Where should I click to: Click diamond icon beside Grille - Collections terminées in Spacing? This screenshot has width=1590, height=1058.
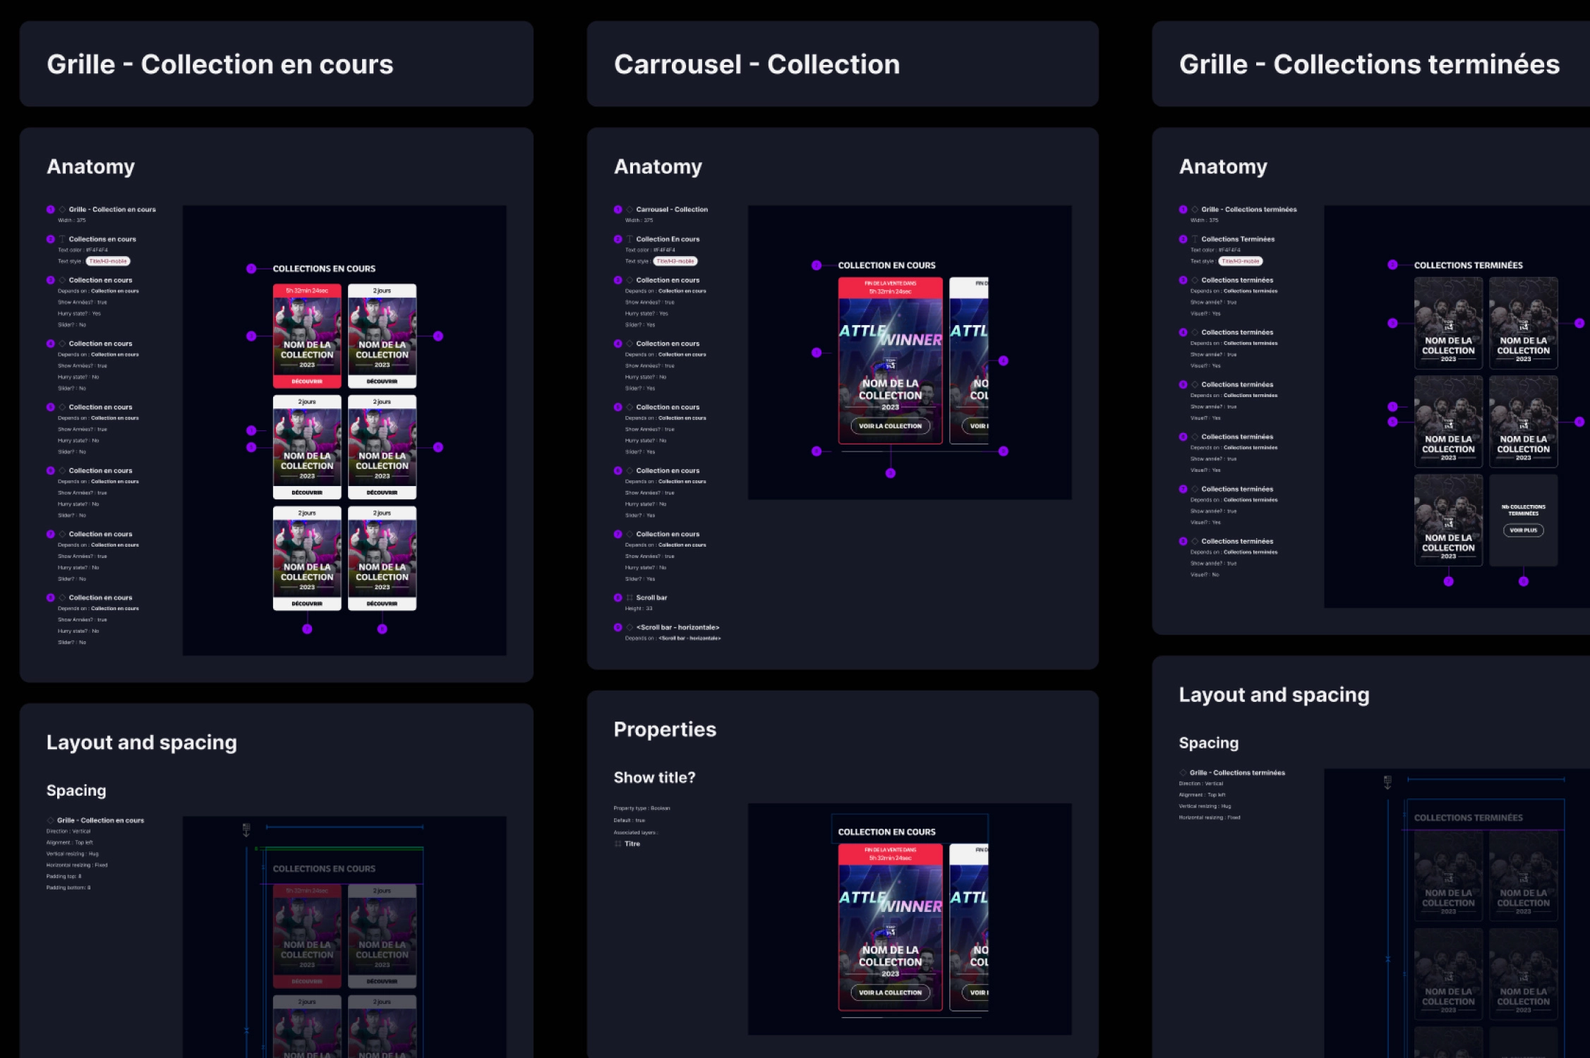click(x=1183, y=772)
